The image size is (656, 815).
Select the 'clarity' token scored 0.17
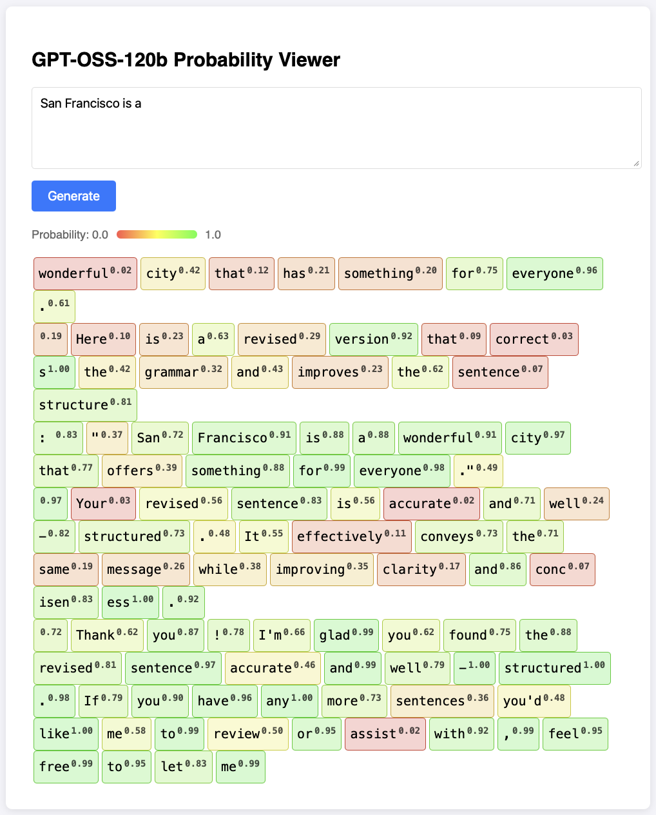point(421,569)
